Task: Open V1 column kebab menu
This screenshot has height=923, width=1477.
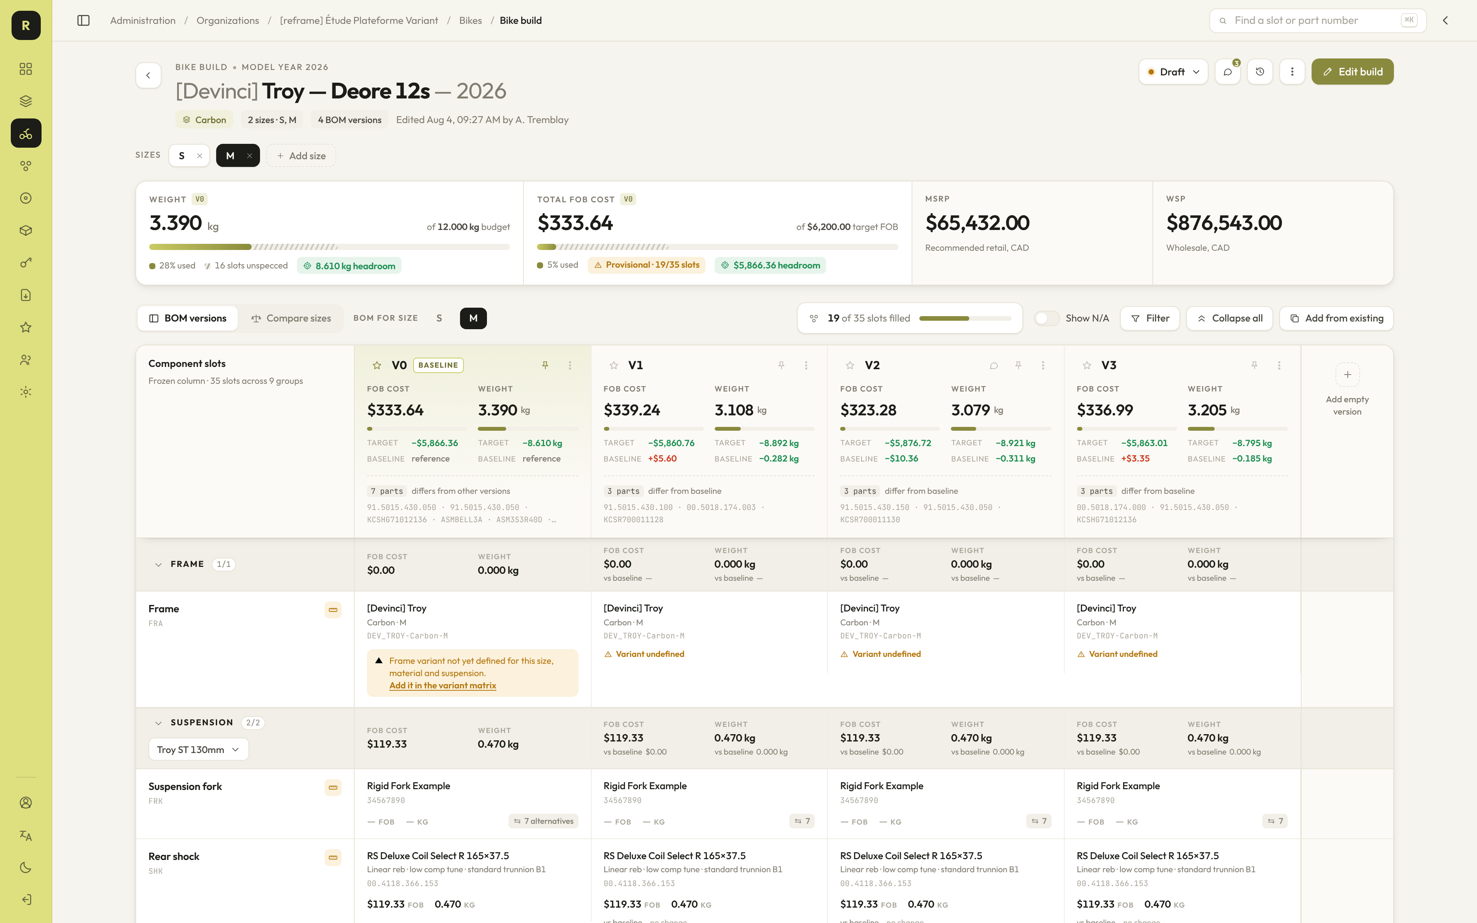Action: click(806, 365)
